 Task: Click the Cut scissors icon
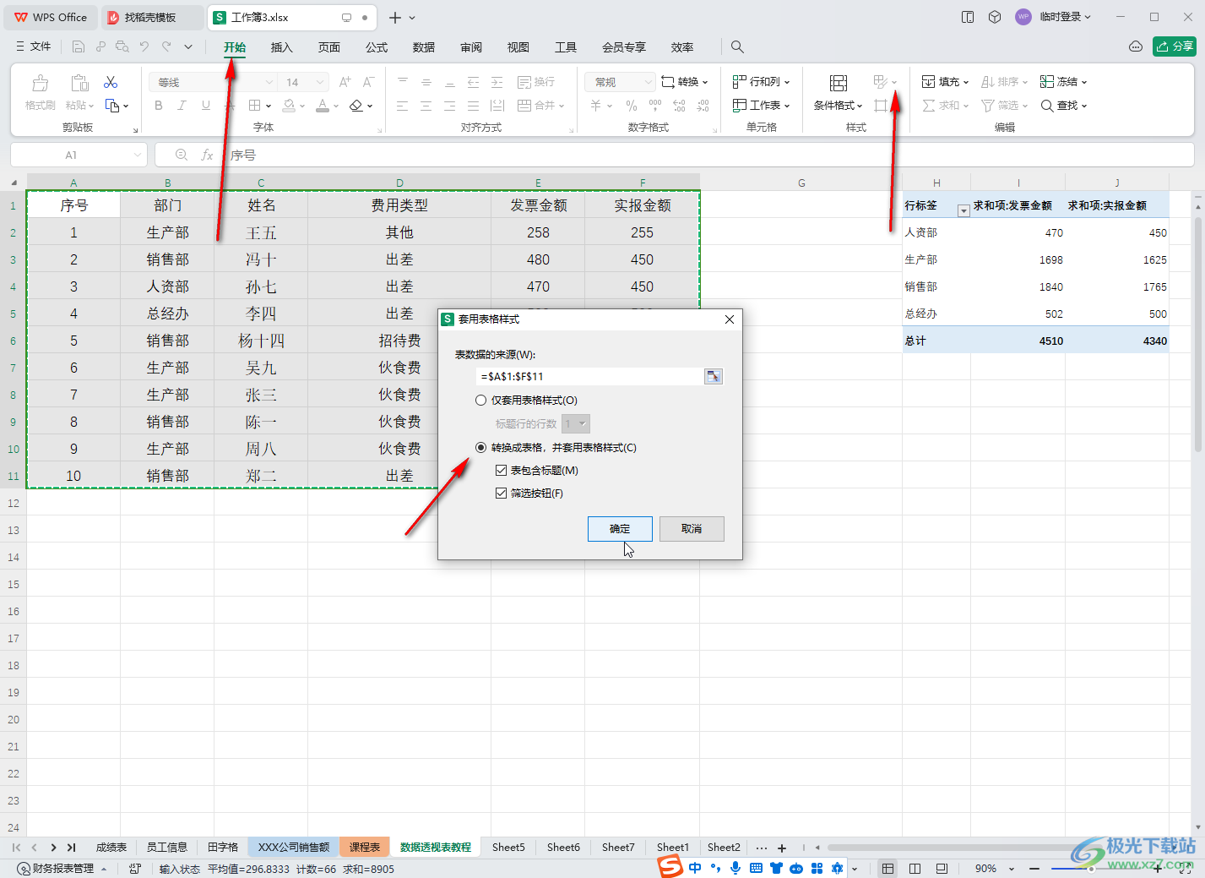point(111,82)
